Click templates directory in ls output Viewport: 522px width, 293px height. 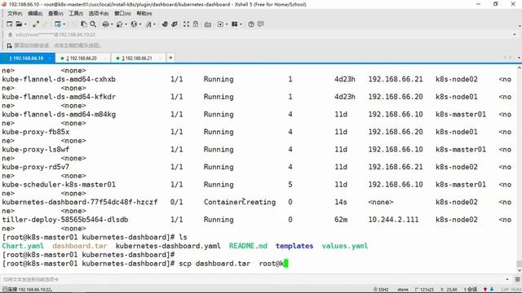[x=294, y=246]
